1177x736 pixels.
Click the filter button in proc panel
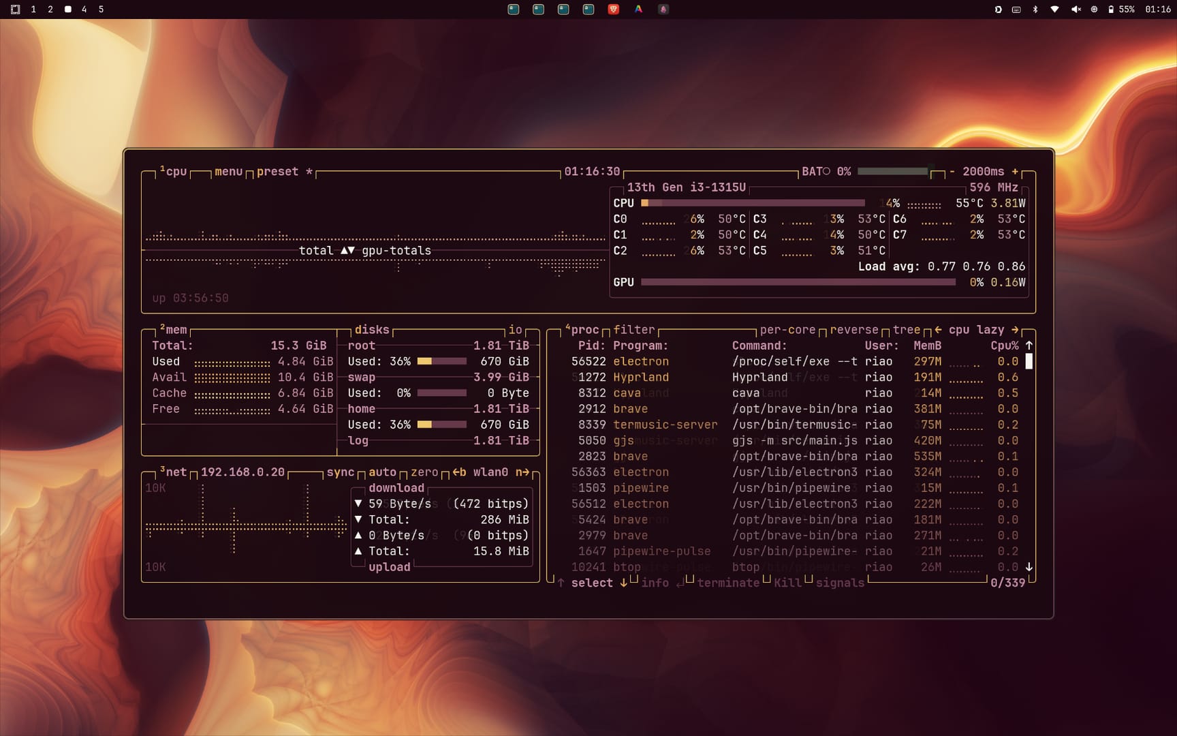pos(633,330)
